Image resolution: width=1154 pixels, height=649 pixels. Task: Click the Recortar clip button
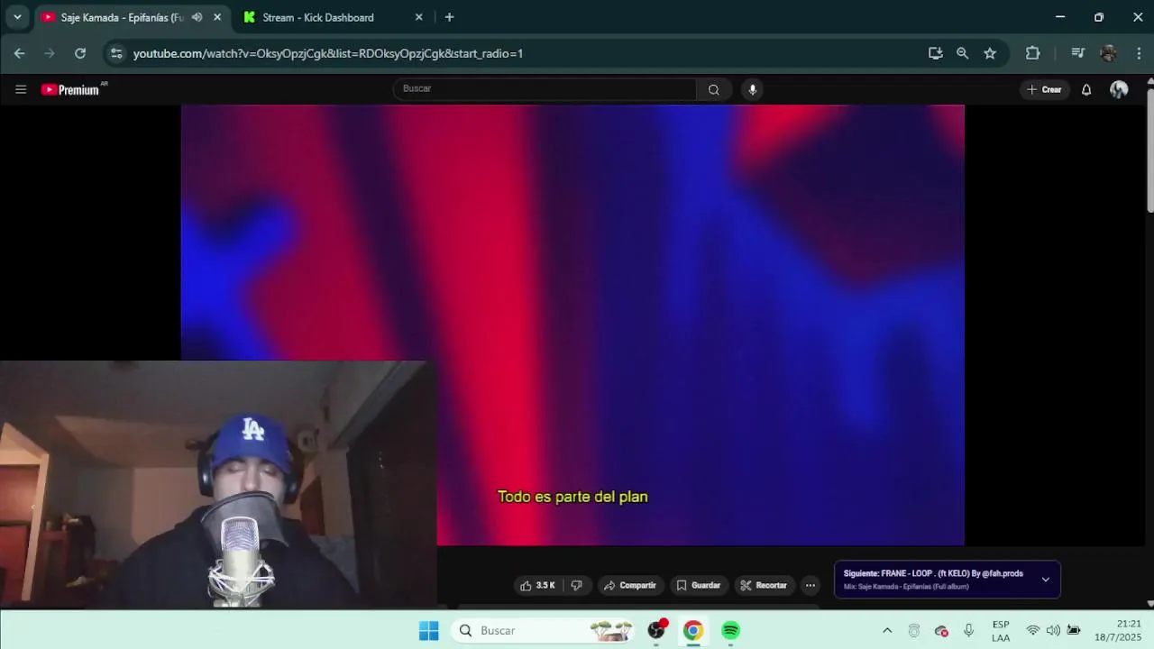point(764,586)
